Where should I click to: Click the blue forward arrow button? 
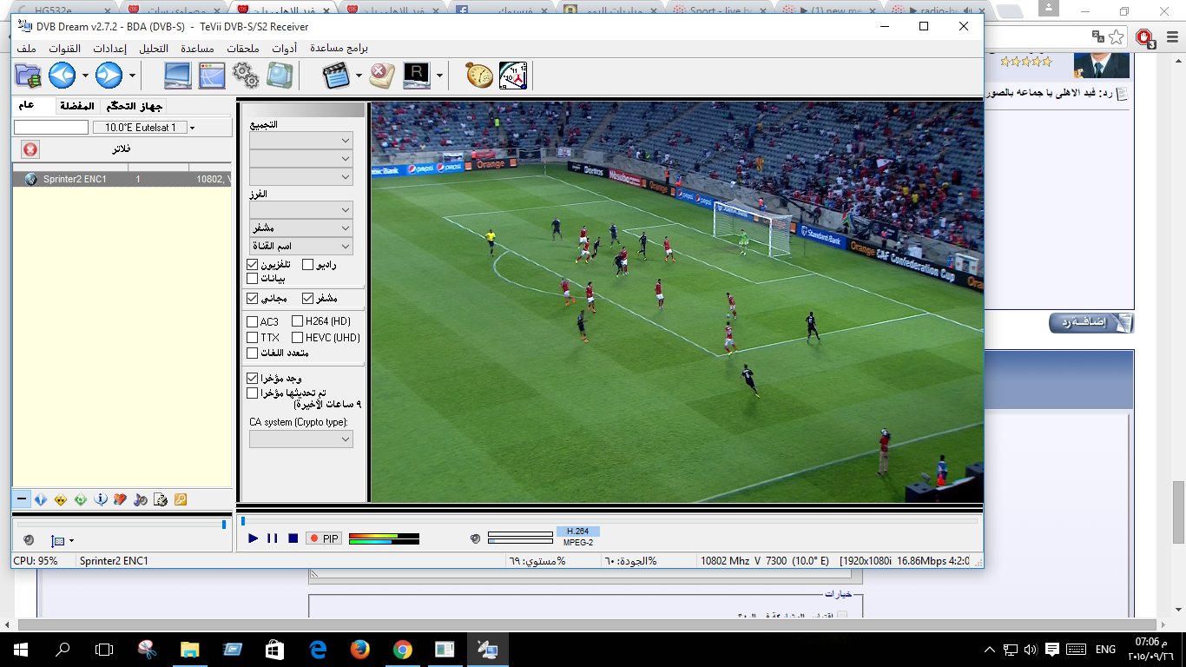point(109,76)
